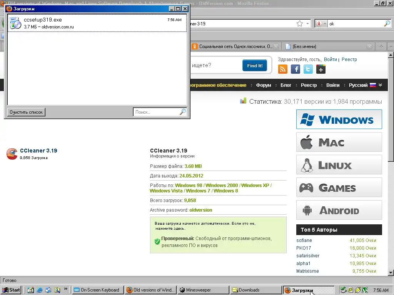This screenshot has width=394, height=295.
Task: Click the page scrollbar down arrow
Action: point(391,272)
